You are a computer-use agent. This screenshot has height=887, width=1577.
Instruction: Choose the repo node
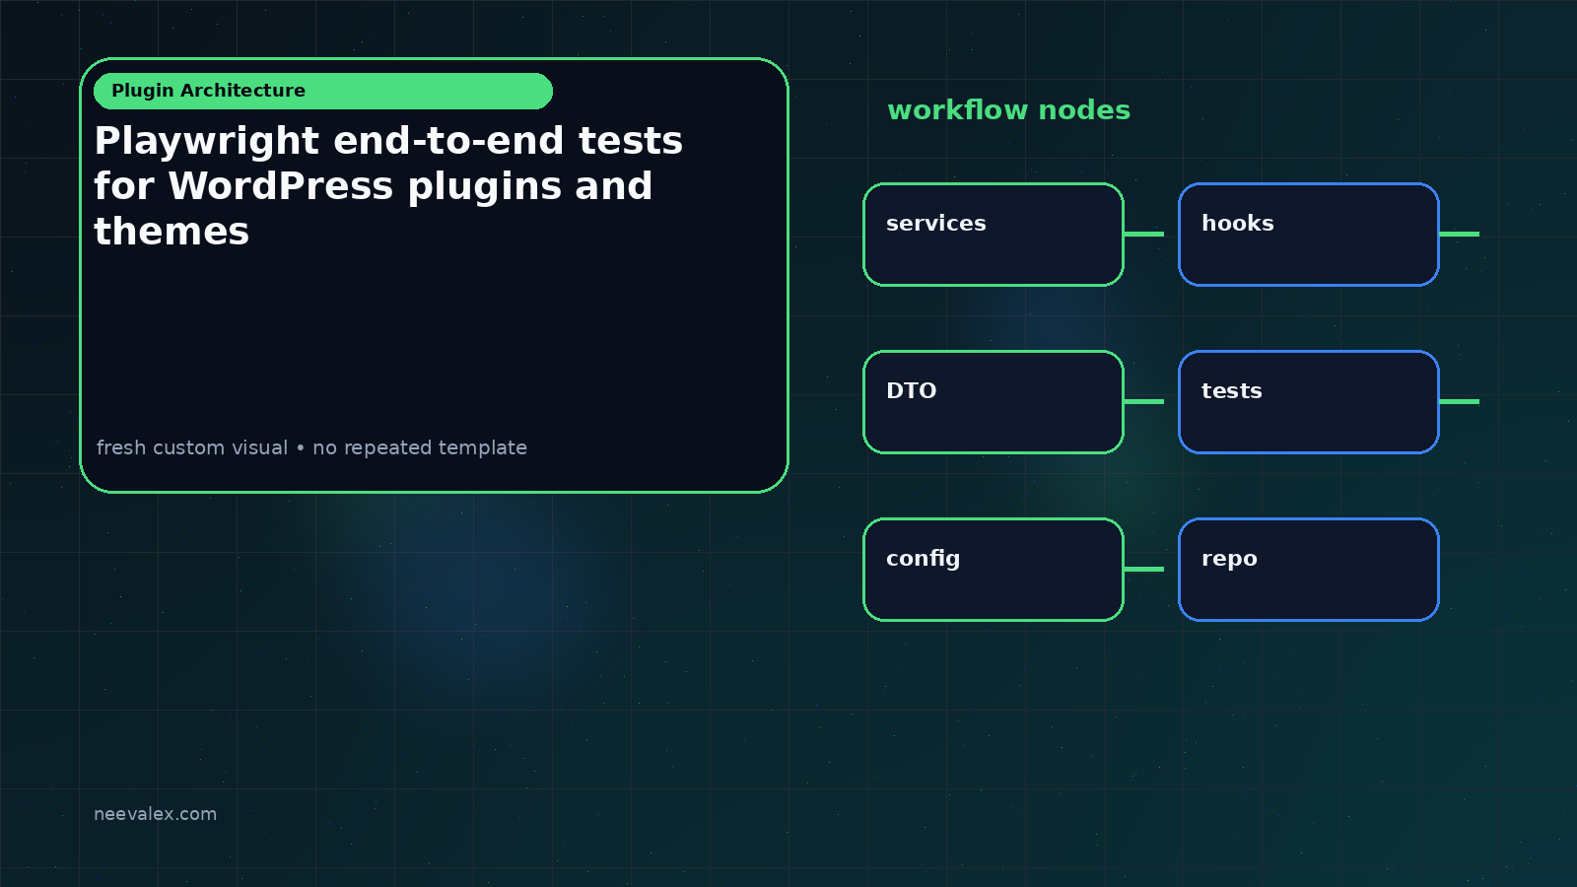[x=1309, y=570]
